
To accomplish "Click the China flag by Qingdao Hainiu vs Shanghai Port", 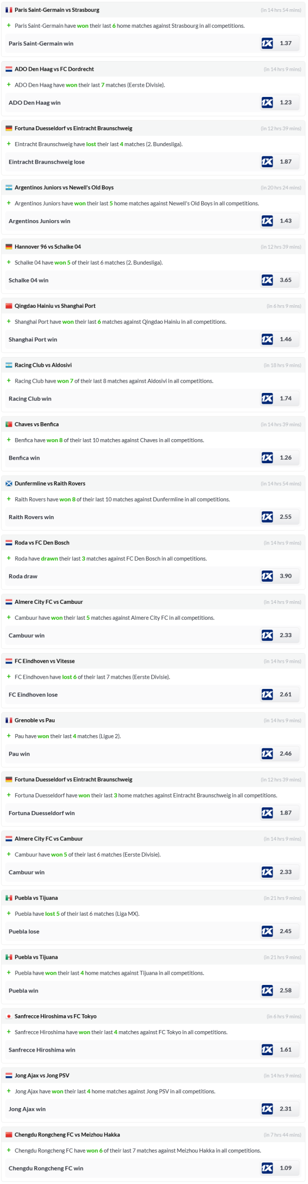I will pos(9,306).
